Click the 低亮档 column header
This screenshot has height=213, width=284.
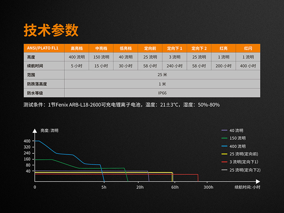(125, 48)
